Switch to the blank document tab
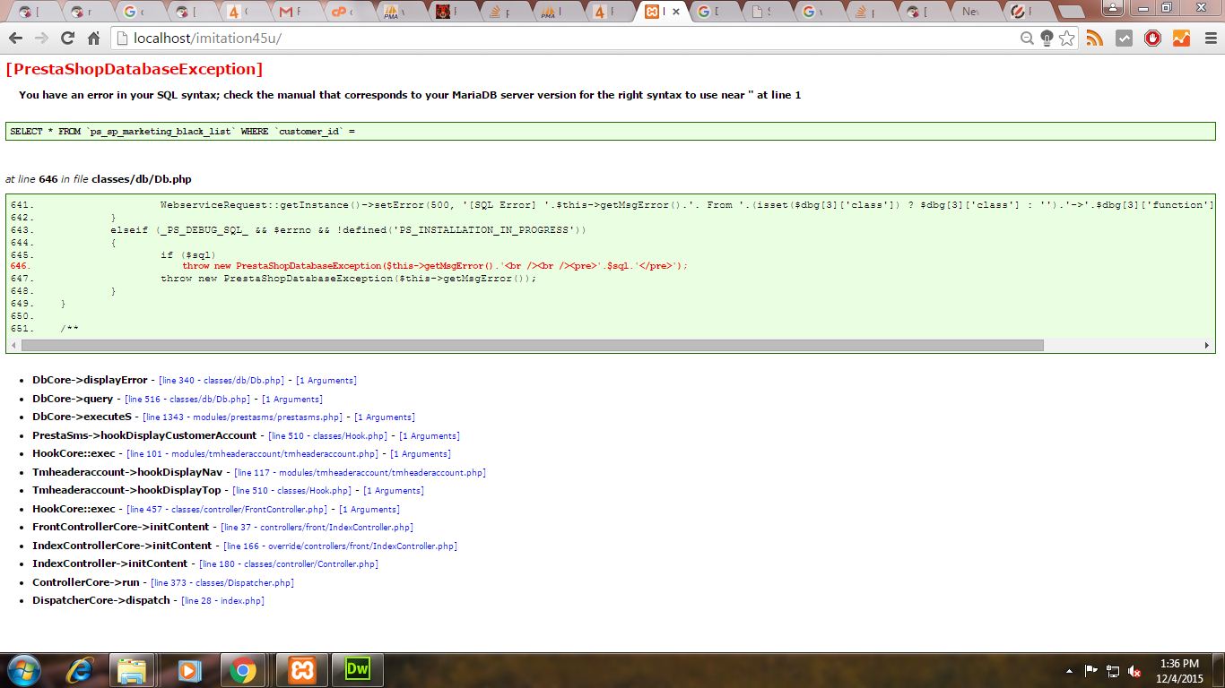1225x688 pixels. coord(768,13)
